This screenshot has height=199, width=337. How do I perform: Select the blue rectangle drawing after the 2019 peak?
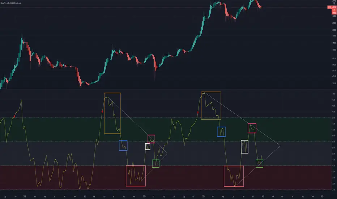click(x=123, y=146)
